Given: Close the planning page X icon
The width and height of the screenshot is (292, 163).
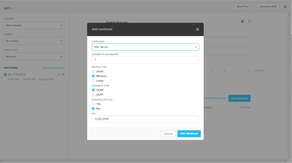Looking at the screenshot, I should pyautogui.click(x=285, y=7).
